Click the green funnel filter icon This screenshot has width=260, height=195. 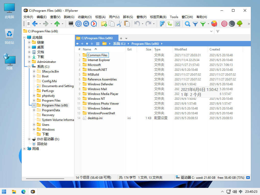(x=203, y=24)
